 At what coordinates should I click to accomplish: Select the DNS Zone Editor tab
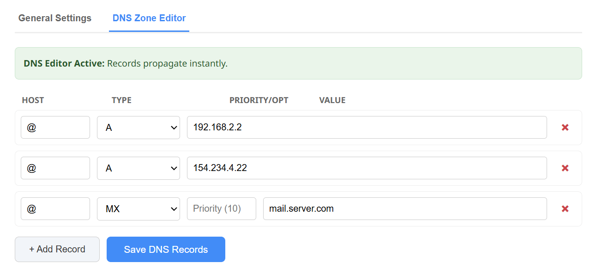coord(149,18)
